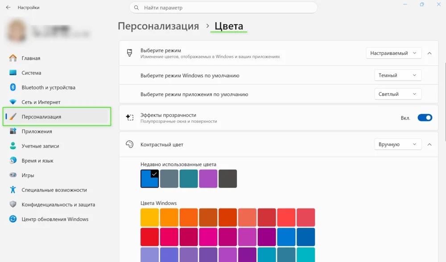The height and width of the screenshot is (262, 446).
Task: Click the Accessibility figure icon
Action: coord(13,189)
